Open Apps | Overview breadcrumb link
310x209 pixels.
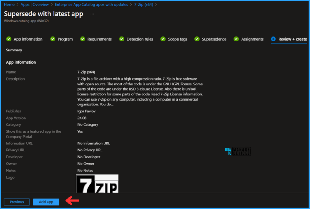[35, 5]
